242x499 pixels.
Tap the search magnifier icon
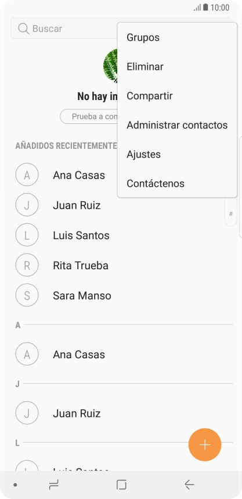(23, 28)
